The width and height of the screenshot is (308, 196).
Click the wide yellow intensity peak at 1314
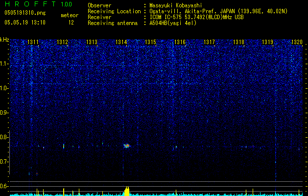click(127, 191)
